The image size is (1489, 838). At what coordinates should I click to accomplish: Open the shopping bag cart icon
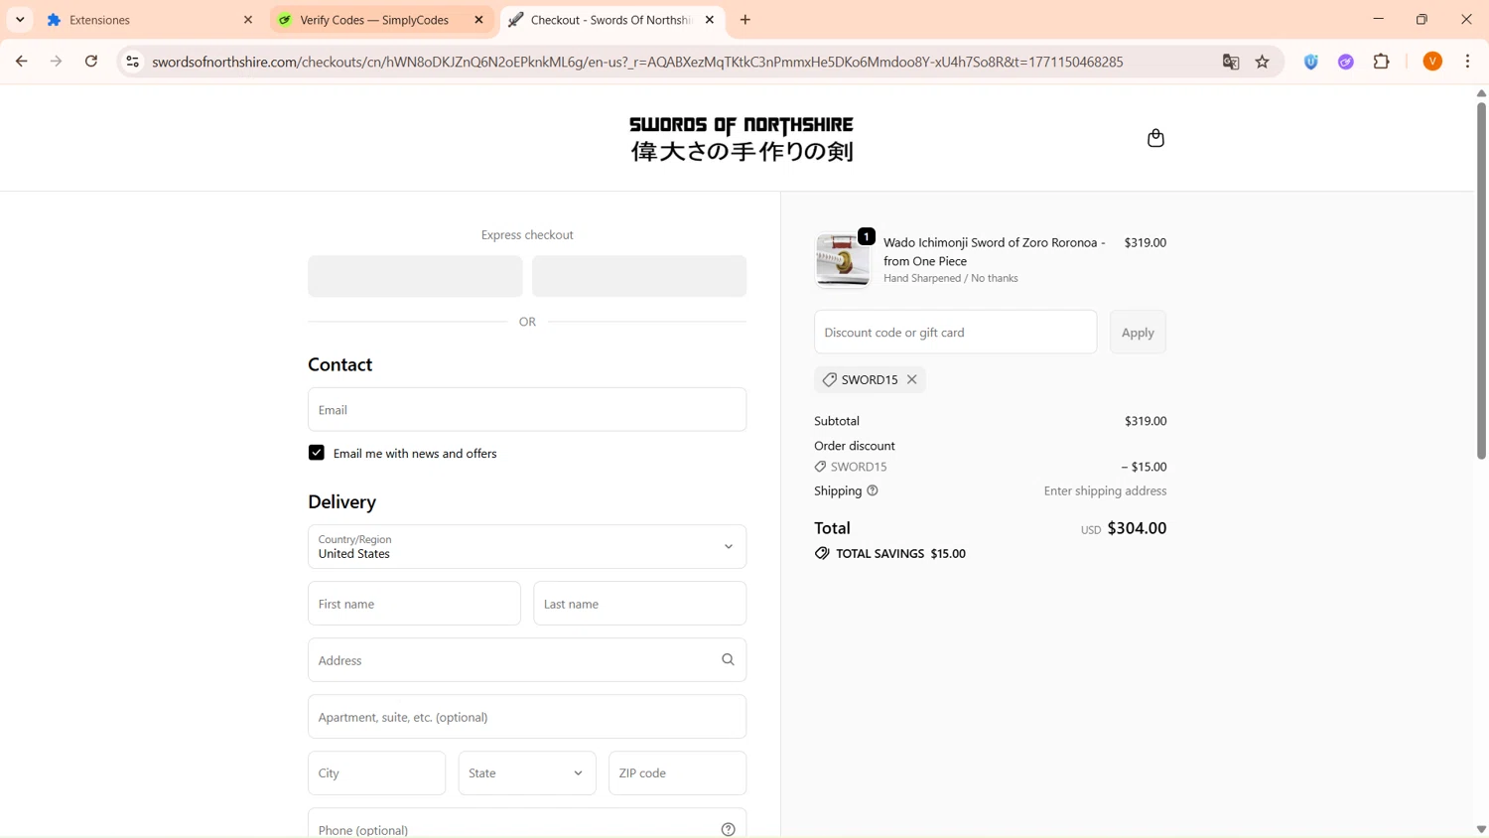coord(1155,138)
